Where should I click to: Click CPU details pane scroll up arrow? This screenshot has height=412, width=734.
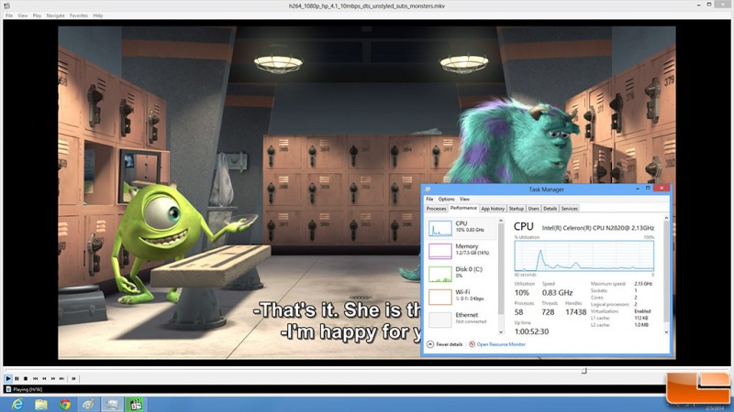[666, 218]
